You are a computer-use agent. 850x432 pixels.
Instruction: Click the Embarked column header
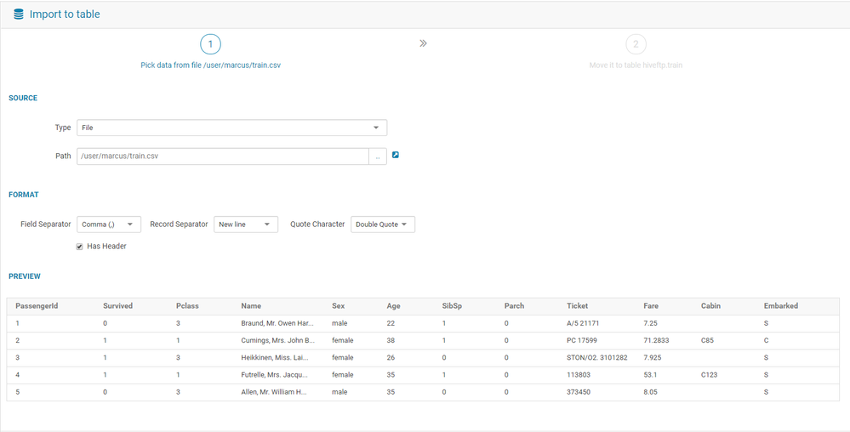click(x=780, y=305)
